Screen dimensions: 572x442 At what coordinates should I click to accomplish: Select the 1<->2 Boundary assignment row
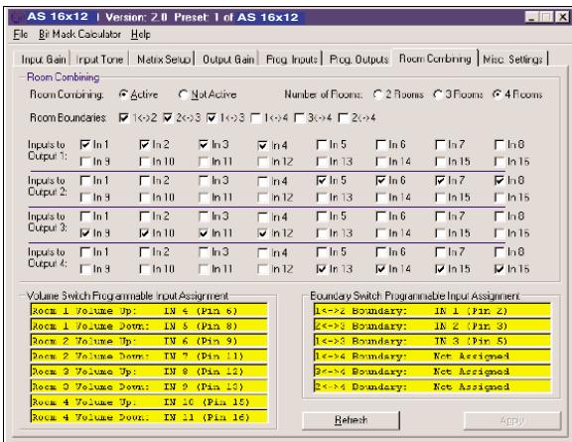coord(432,311)
